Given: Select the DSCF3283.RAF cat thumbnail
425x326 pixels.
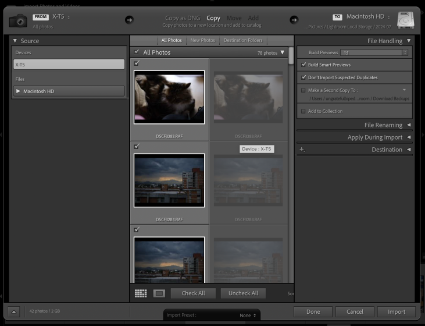Looking at the screenshot, I should coord(169,97).
